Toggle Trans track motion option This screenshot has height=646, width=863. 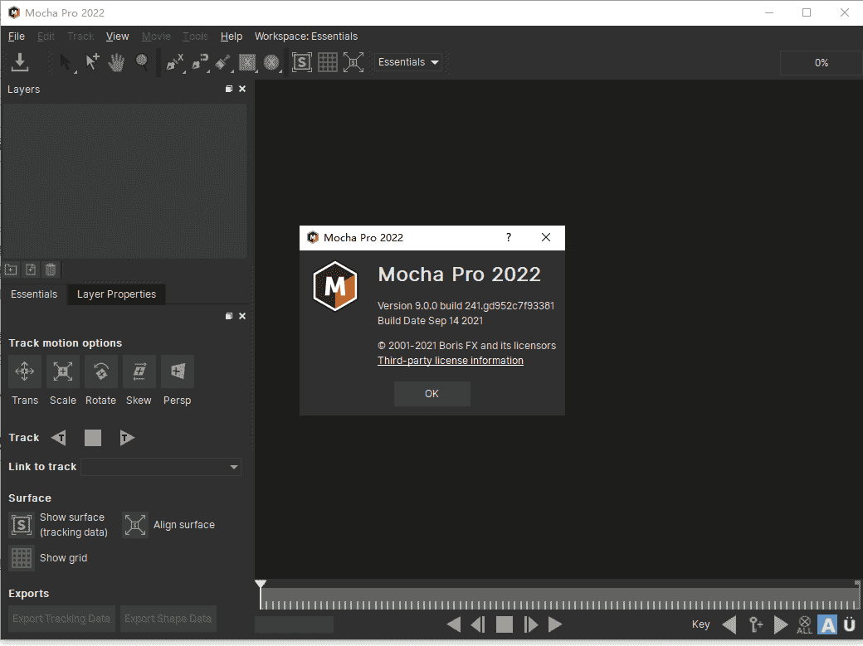[25, 372]
